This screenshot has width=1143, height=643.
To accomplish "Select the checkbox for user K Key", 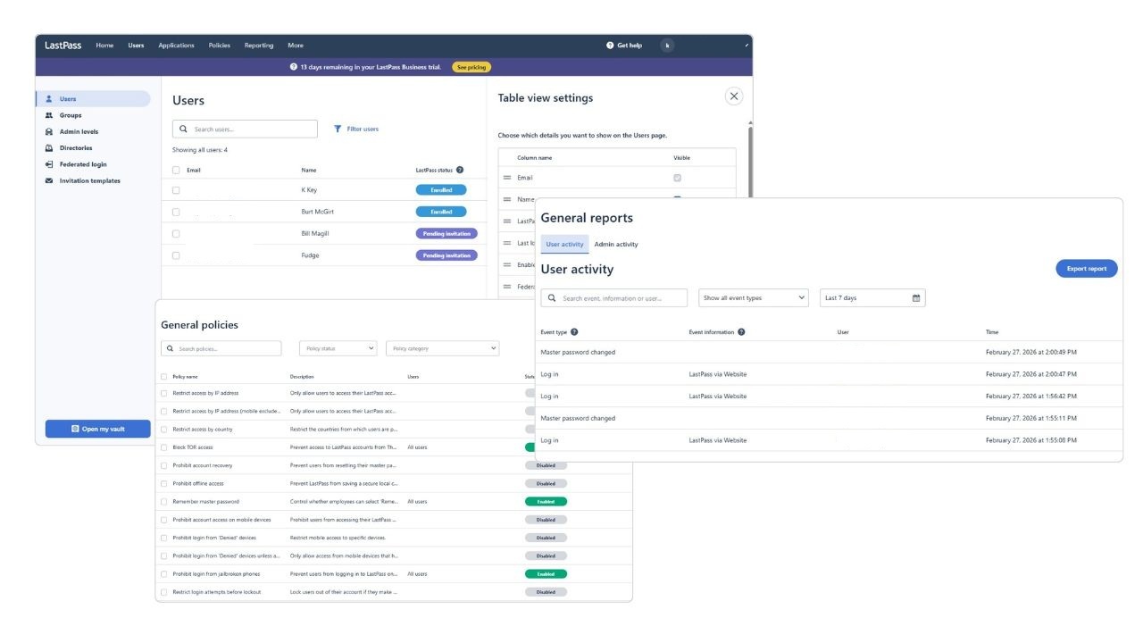I will [x=176, y=190].
